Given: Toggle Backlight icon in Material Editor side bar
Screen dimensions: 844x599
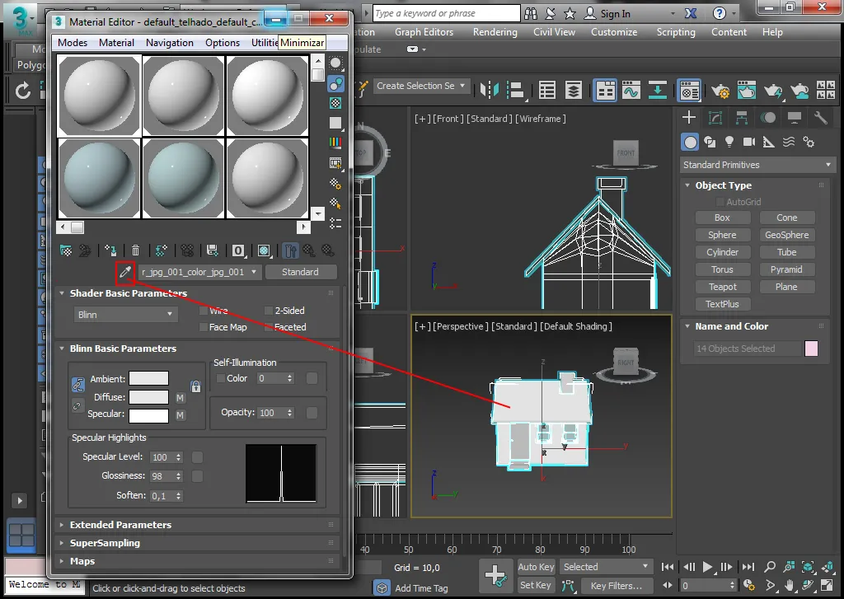Looking at the screenshot, I should 335,84.
